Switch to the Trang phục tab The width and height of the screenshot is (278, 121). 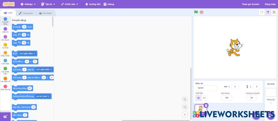point(26,13)
